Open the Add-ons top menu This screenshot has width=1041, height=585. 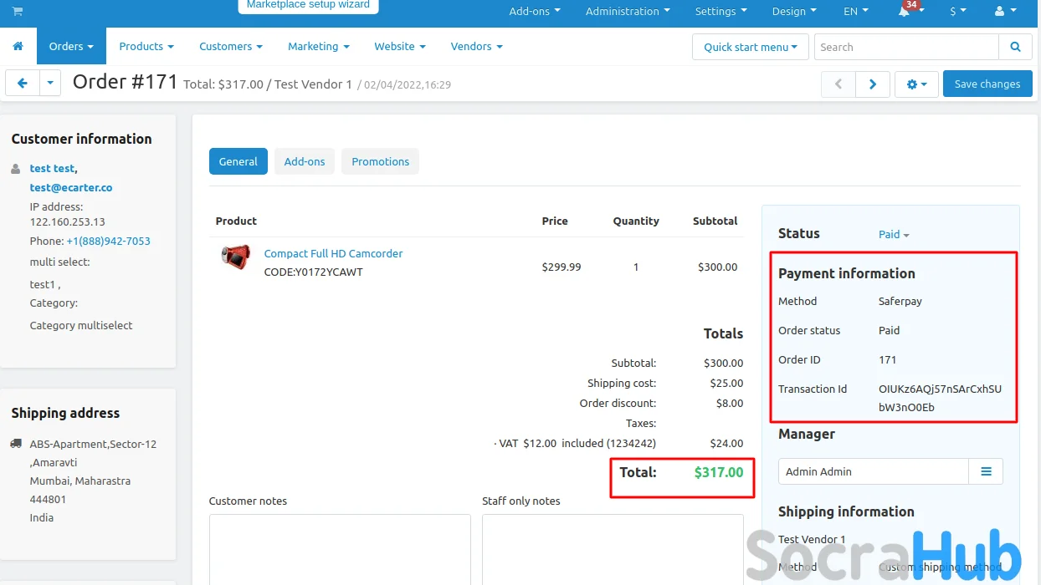[535, 12]
